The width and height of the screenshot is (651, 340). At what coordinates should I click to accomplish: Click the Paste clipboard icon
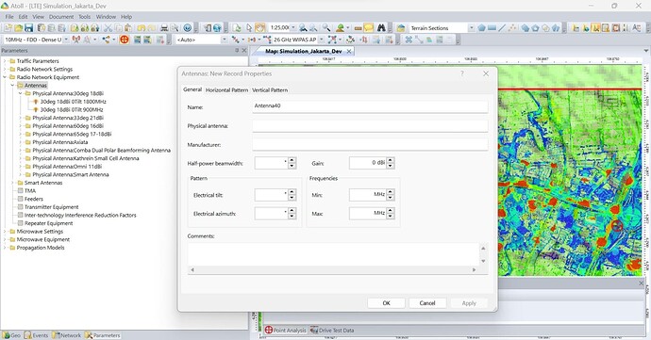click(x=128, y=27)
